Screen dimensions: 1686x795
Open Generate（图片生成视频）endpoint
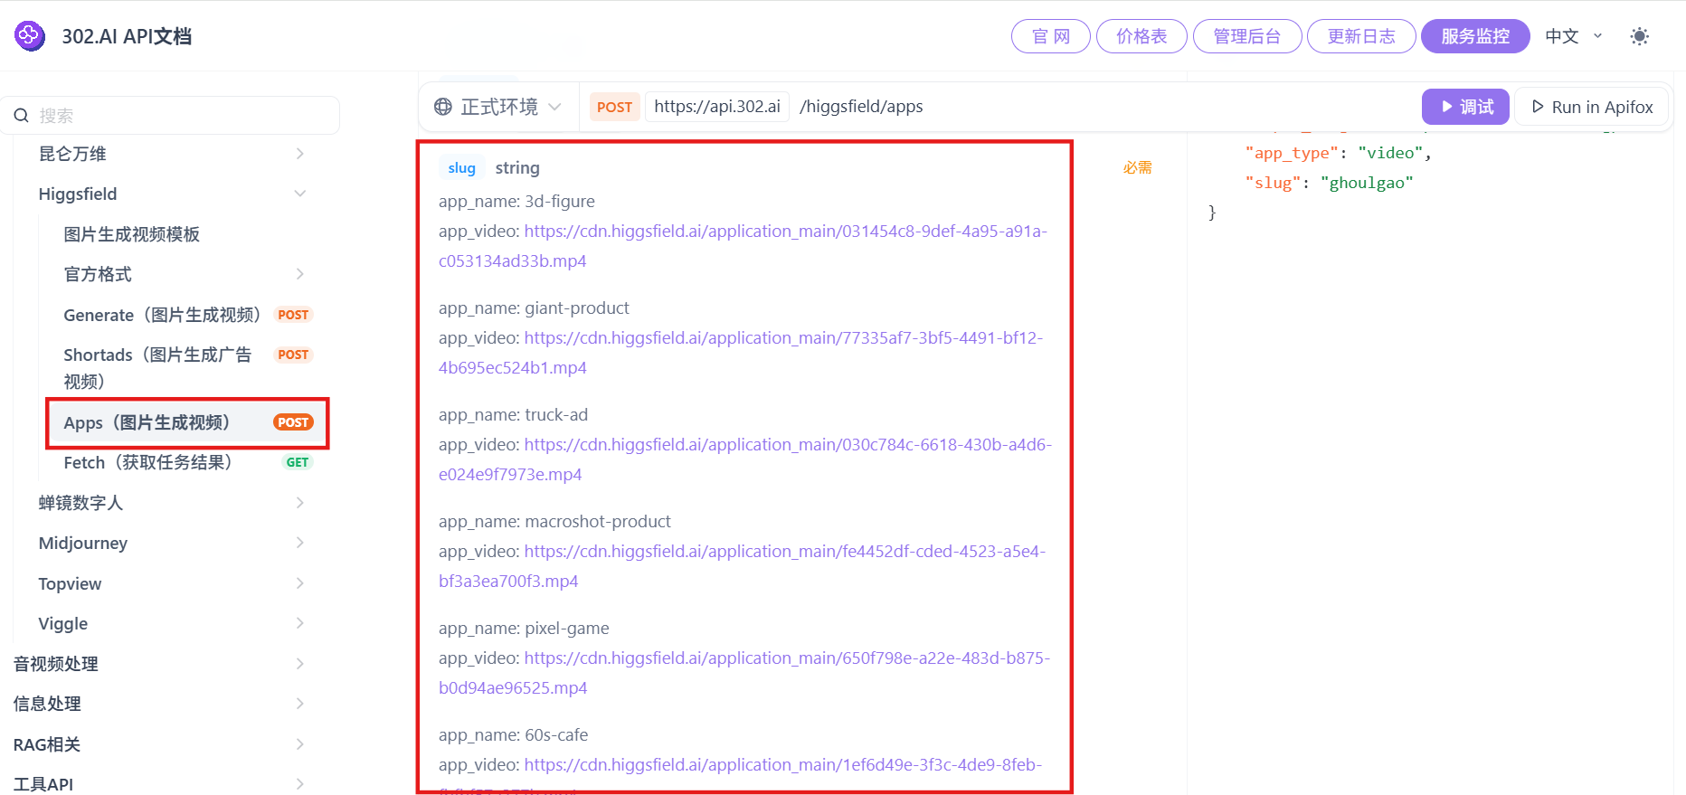pyautogui.click(x=188, y=315)
